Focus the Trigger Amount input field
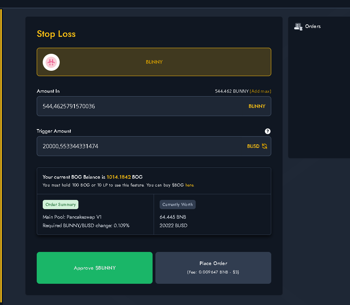Image resolution: width=350 pixels, height=305 pixels. click(154, 146)
